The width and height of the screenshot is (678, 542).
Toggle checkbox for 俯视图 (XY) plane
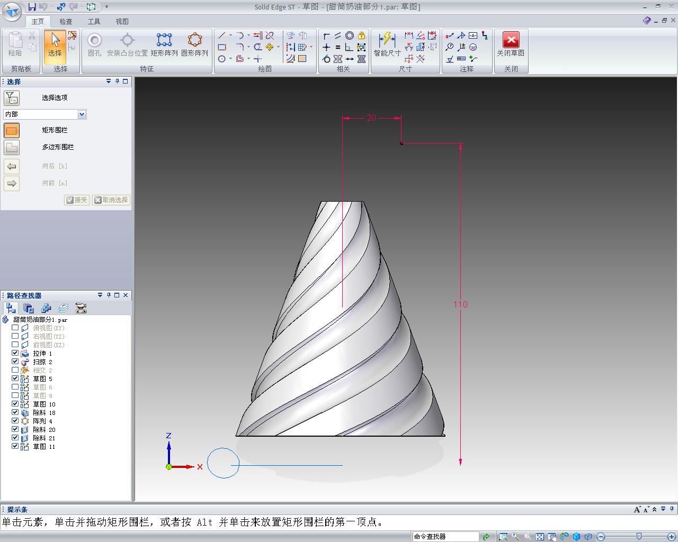point(15,328)
